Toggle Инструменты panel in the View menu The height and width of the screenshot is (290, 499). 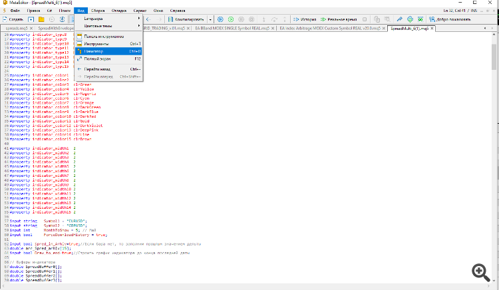pos(108,44)
